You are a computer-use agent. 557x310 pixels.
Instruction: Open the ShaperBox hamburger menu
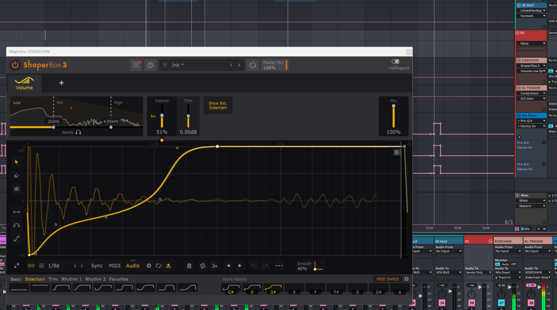136,65
